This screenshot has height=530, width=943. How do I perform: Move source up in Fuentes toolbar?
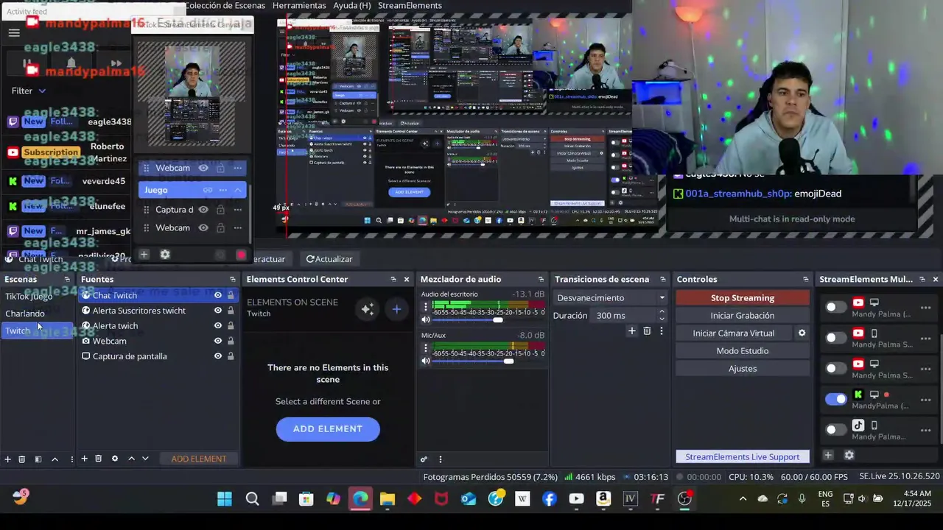coord(131,459)
